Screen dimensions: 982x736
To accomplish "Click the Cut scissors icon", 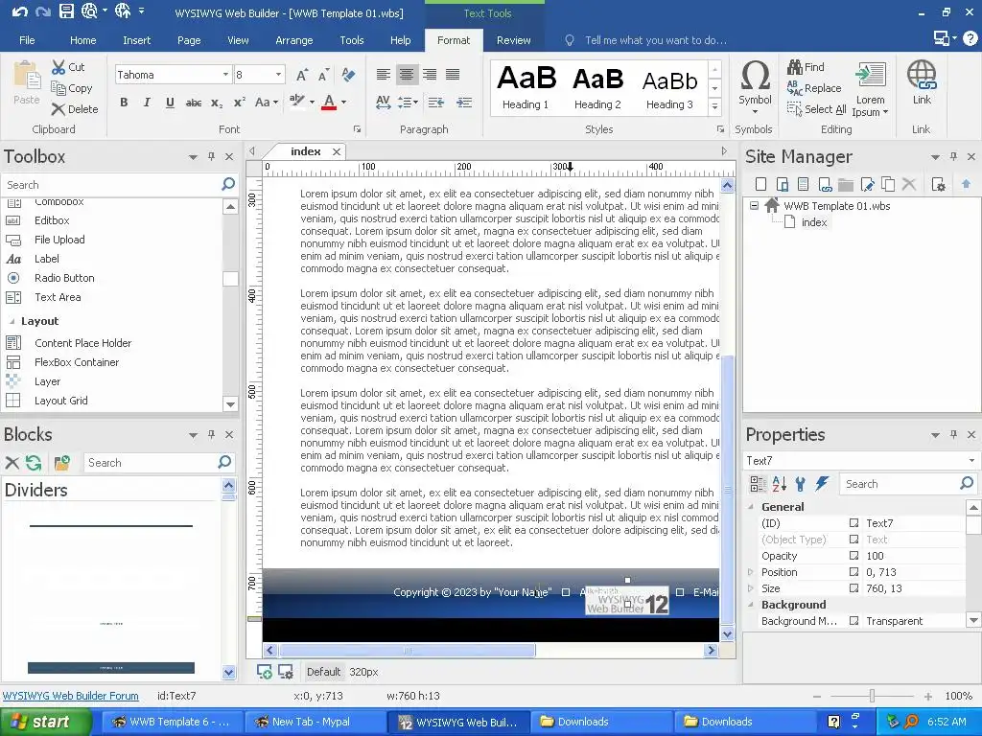I will click(58, 67).
